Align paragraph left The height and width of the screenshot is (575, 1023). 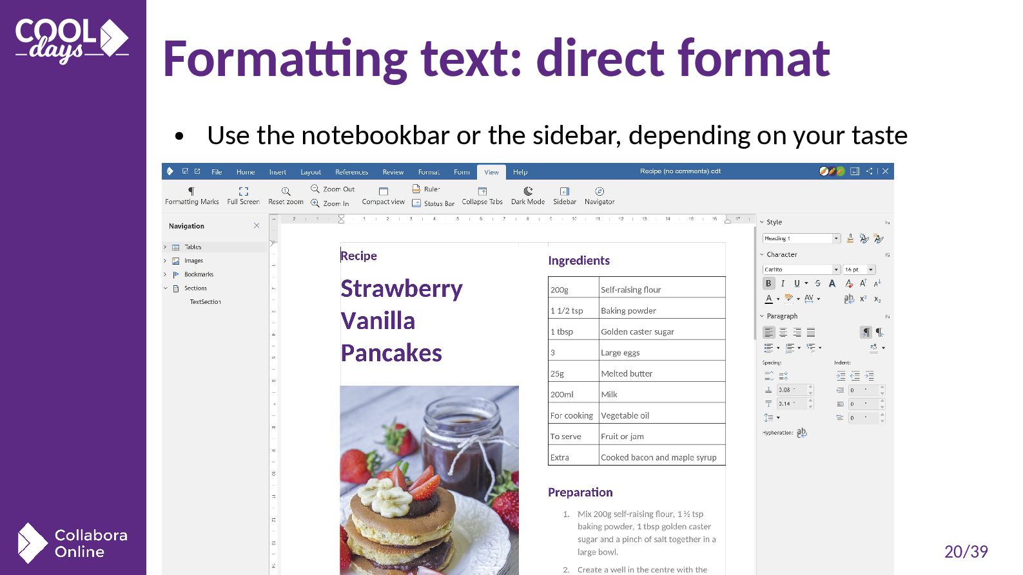768,332
